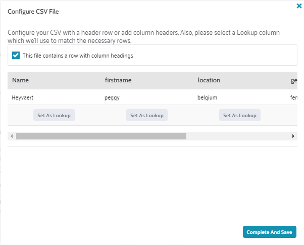Click the horizontal scrollbar thumb
This screenshot has height=245, width=304.
101,136
